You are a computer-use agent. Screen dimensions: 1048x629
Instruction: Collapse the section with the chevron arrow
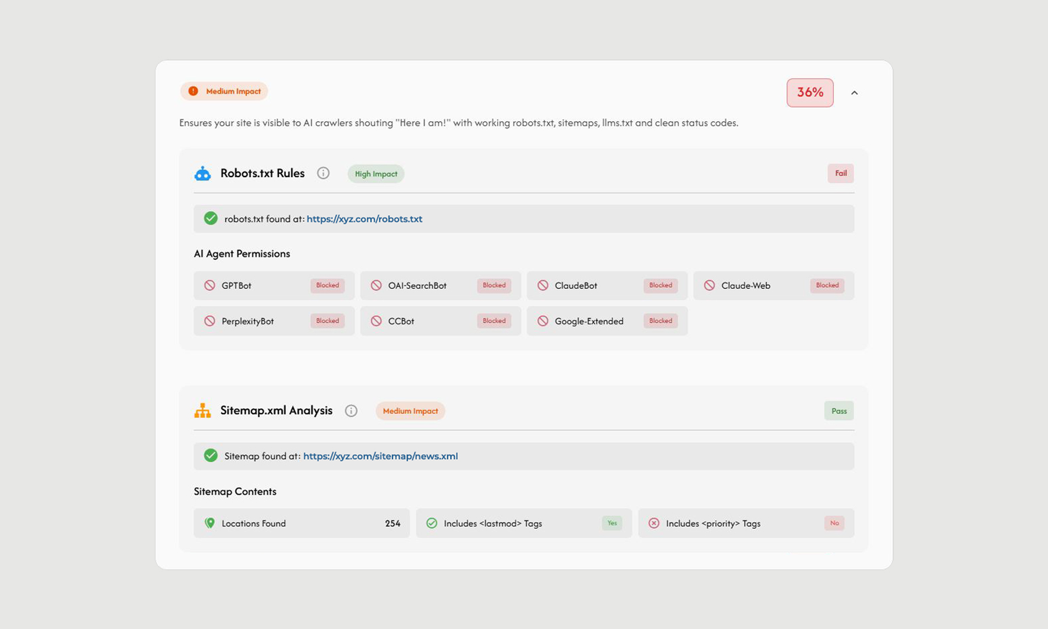pos(854,93)
